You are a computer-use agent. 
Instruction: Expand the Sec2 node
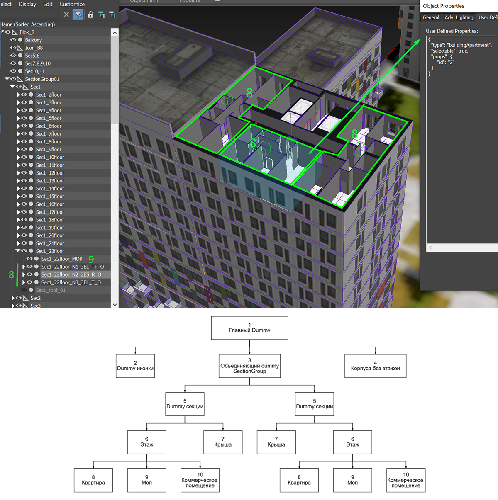tap(13, 298)
